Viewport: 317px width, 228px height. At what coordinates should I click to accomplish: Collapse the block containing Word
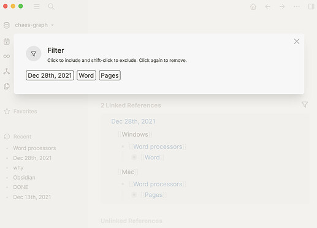pos(134,158)
